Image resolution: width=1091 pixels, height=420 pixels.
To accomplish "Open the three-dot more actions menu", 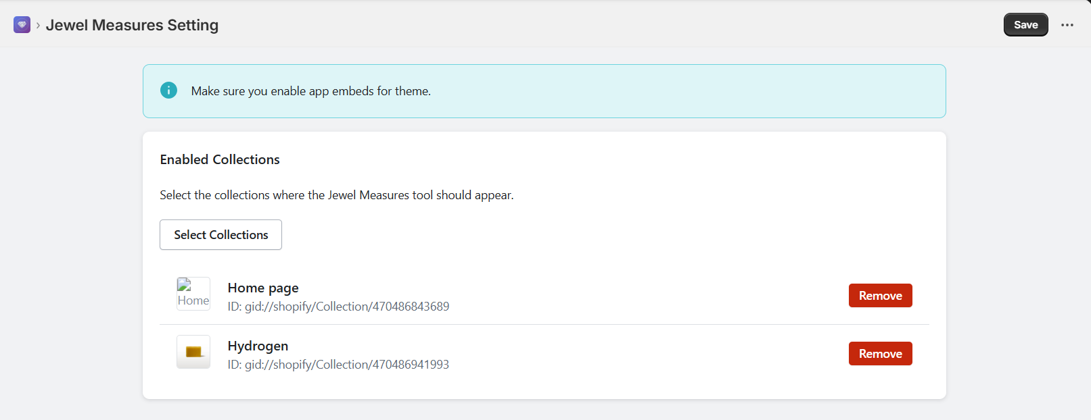I will [1067, 25].
